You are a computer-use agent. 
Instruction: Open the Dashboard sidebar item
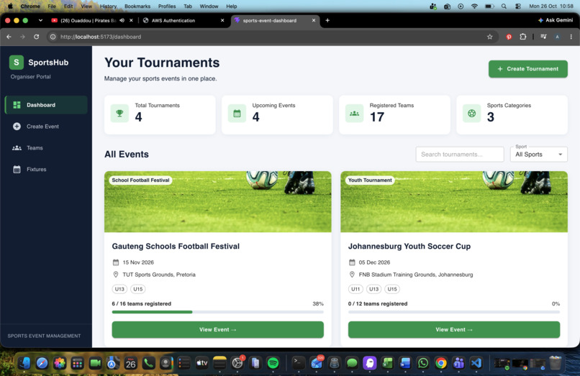point(46,105)
